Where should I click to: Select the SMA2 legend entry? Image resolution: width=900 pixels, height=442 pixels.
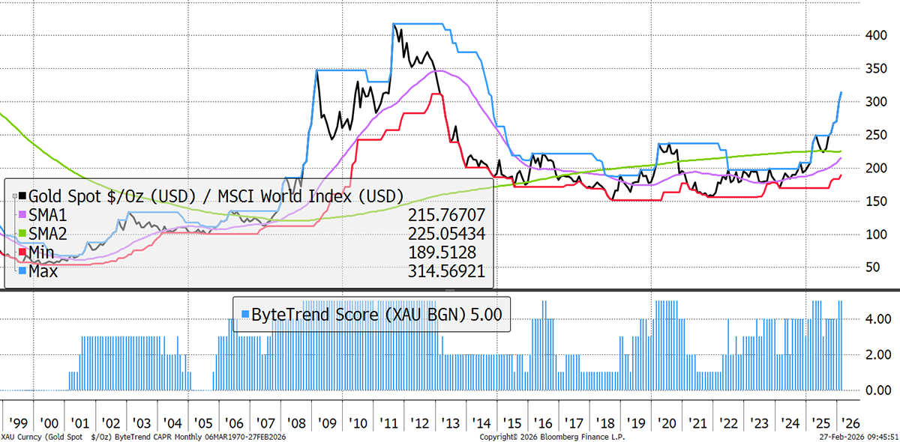pyautogui.click(x=48, y=234)
